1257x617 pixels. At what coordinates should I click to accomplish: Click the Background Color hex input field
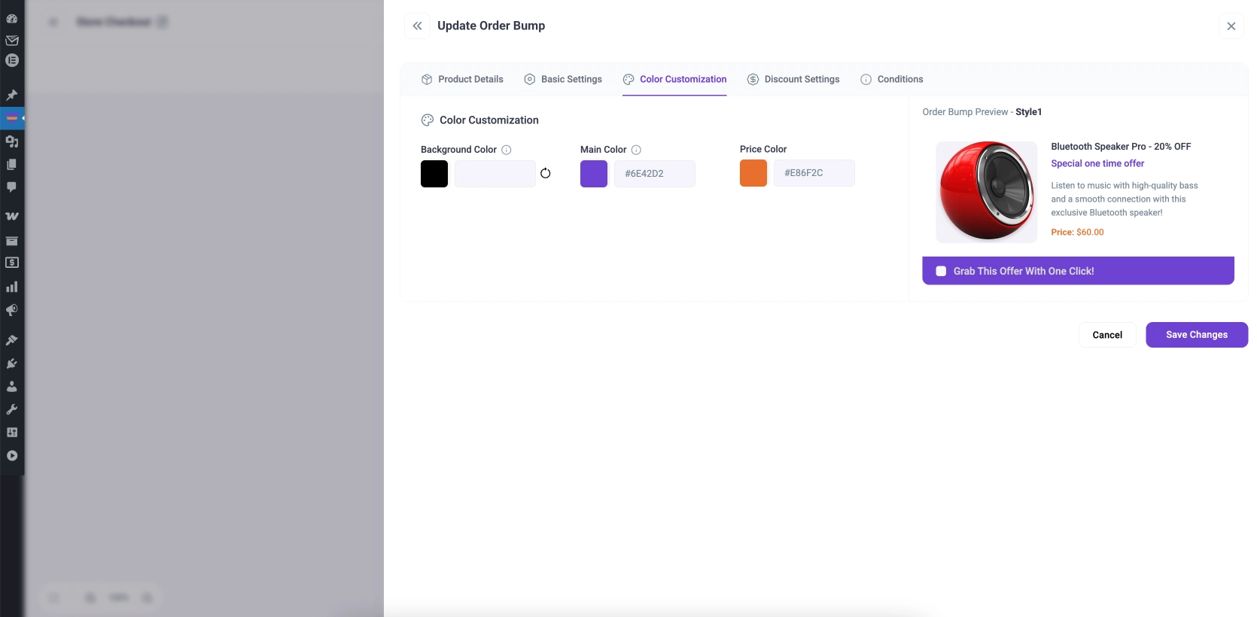pos(495,174)
